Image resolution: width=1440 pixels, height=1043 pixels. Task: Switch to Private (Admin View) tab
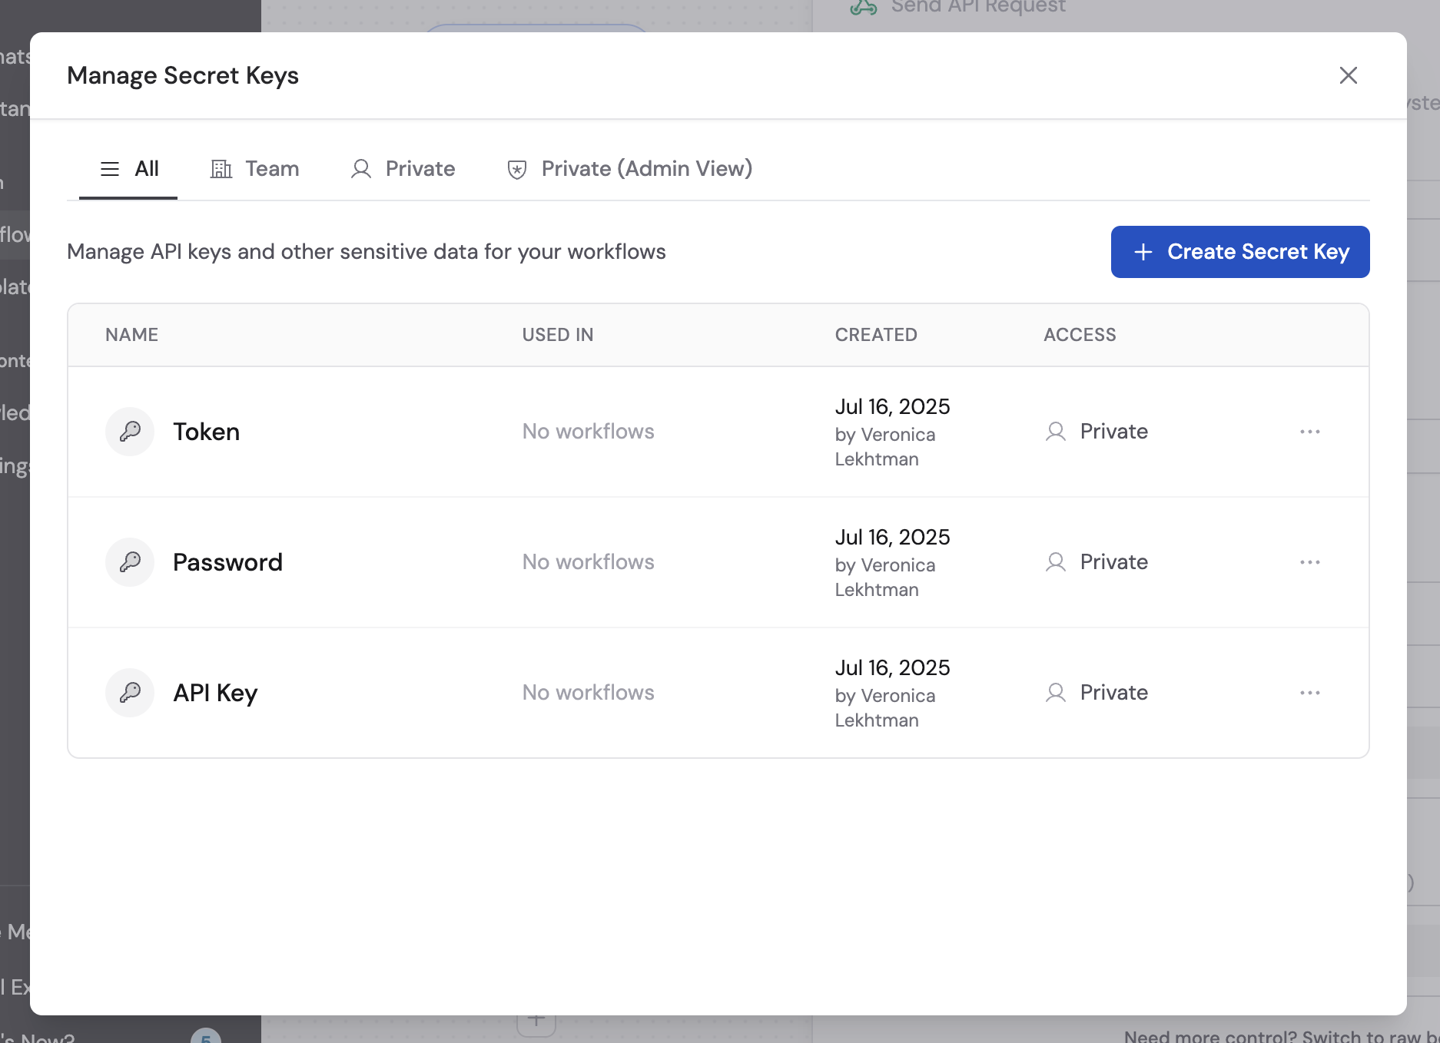click(646, 168)
